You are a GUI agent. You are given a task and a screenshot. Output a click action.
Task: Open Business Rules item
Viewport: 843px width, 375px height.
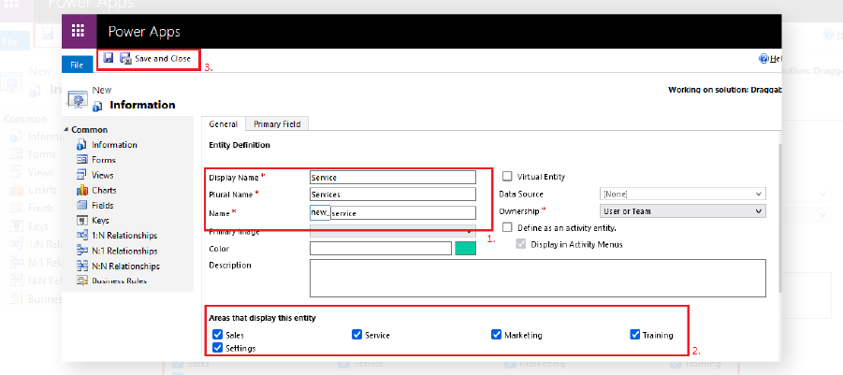coord(119,281)
